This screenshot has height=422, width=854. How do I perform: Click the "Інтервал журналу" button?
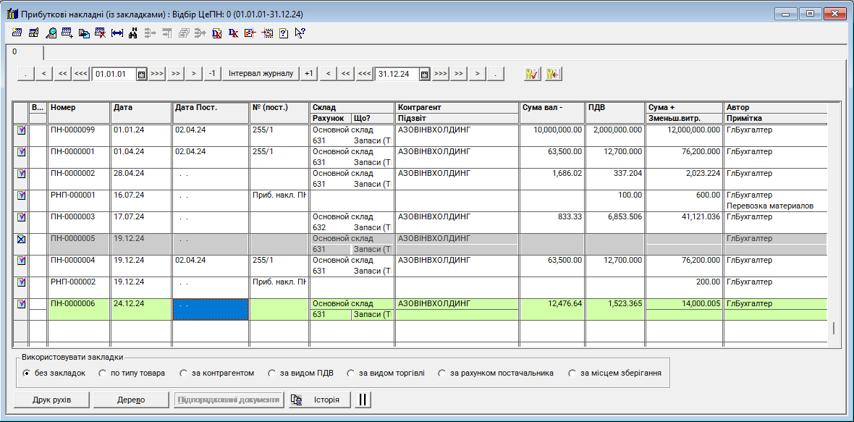click(261, 74)
